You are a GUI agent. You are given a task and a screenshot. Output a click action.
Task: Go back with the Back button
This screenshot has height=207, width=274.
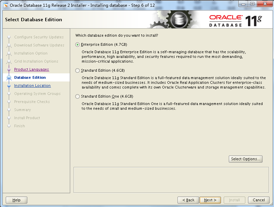(188, 200)
